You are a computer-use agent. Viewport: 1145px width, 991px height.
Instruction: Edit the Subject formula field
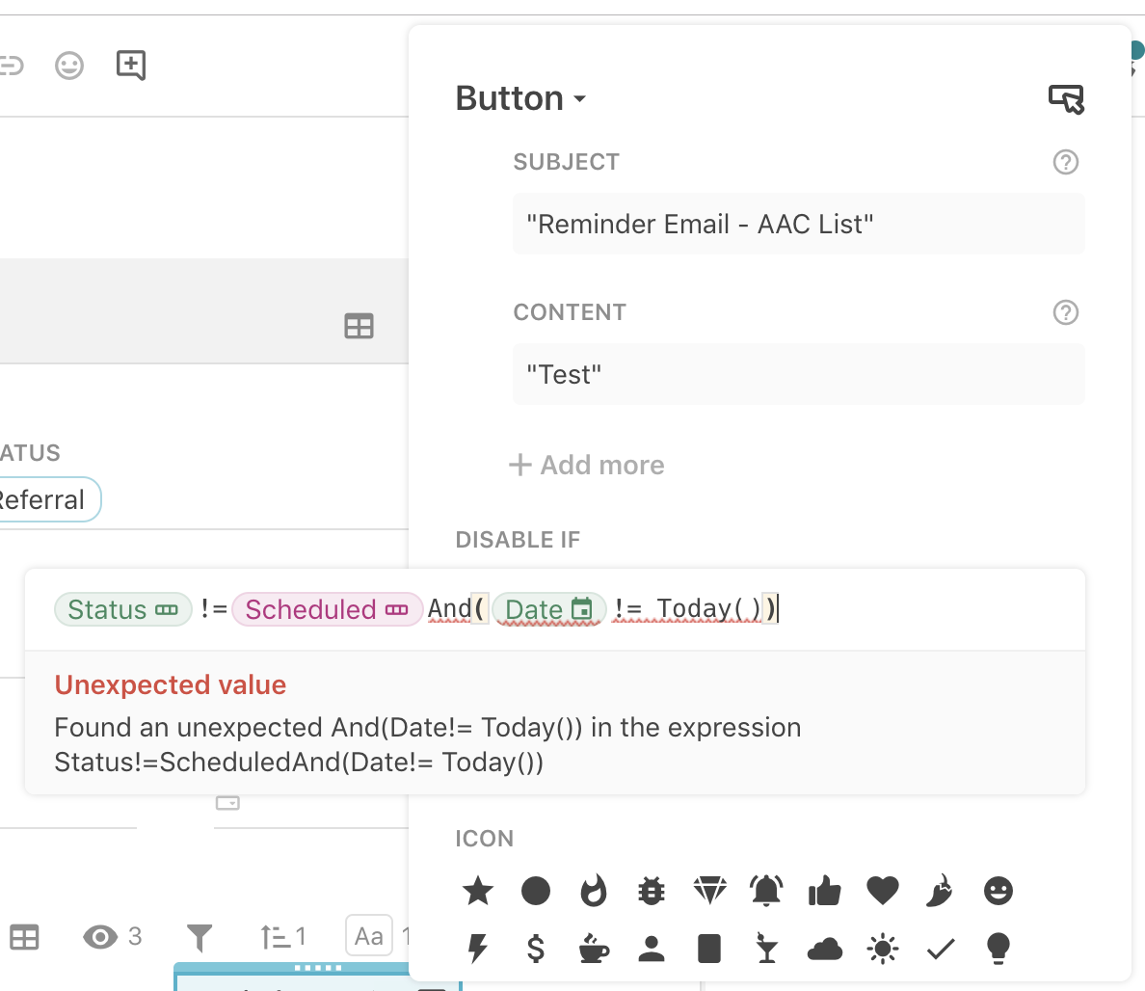798,225
